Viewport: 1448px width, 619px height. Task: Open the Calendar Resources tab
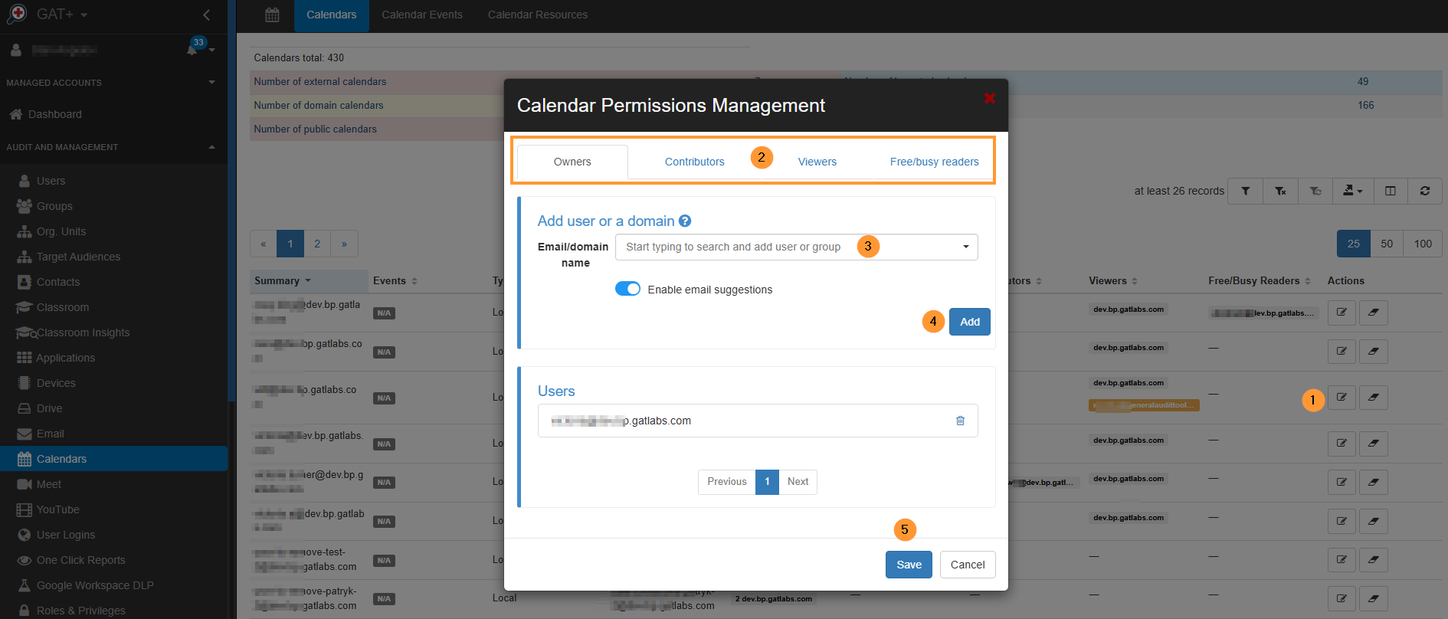(x=538, y=15)
